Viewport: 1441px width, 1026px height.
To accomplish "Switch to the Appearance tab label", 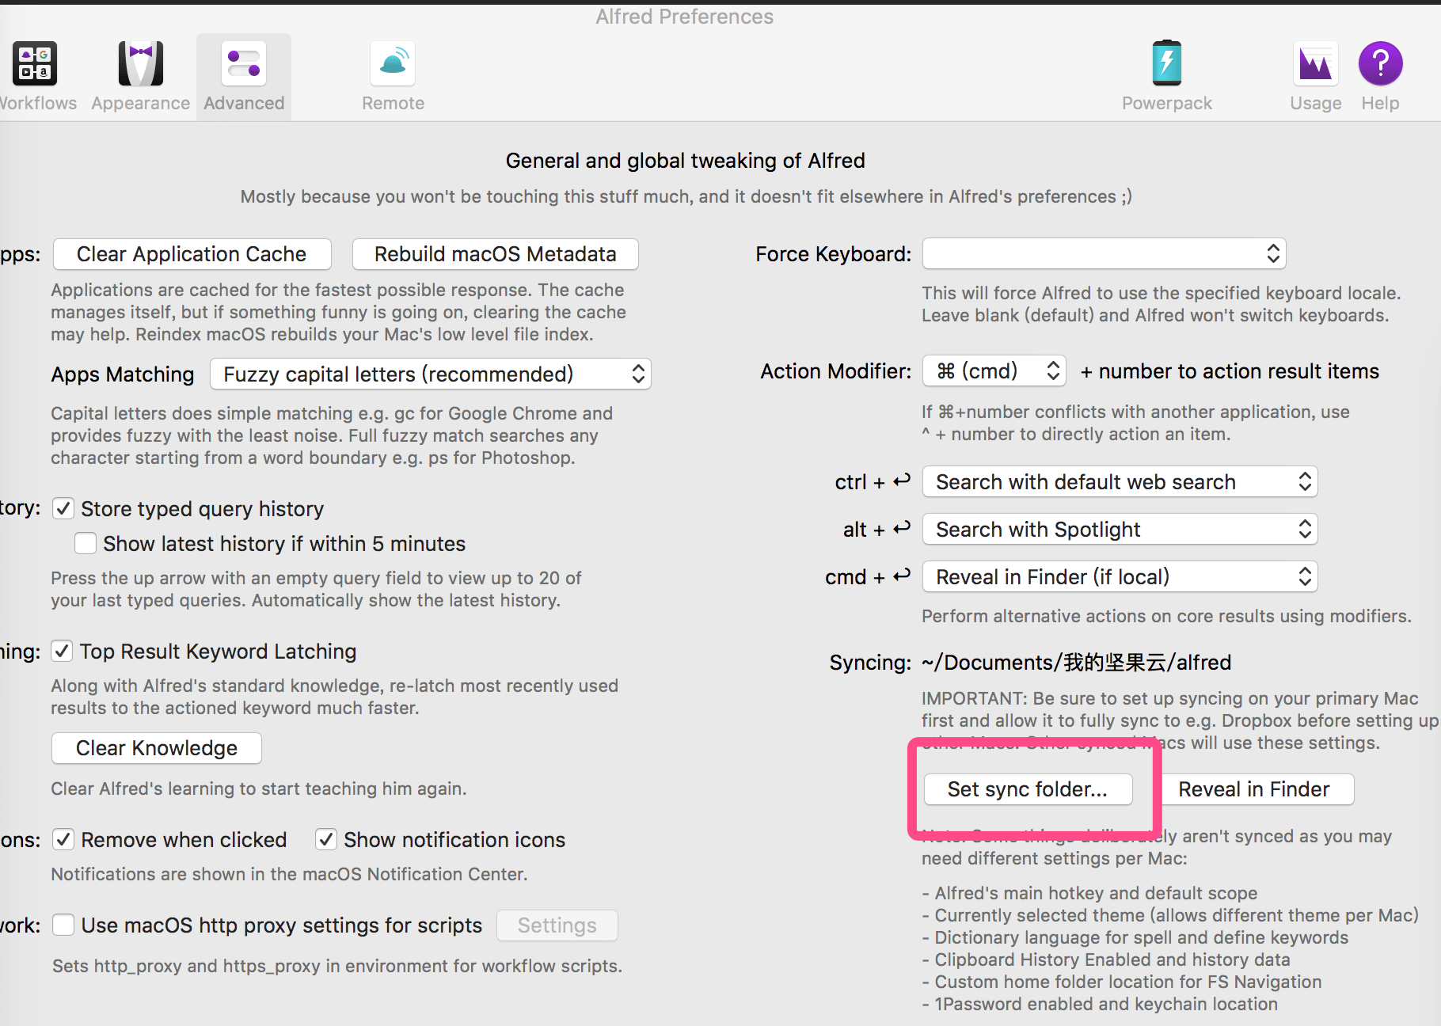I will [x=141, y=103].
